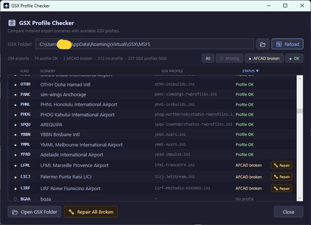Click ypad-impulse.ini profile name
This screenshot has height=225, width=311.
(x=172, y=154)
